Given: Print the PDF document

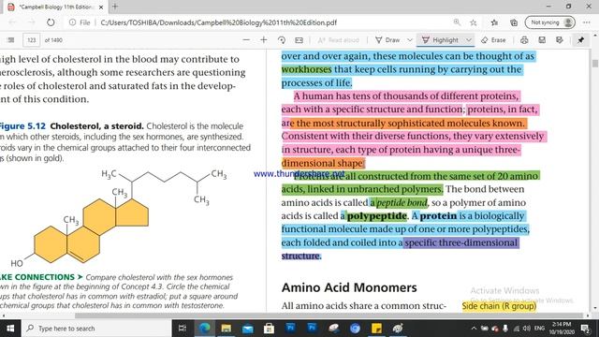Looking at the screenshot, I should 524,40.
